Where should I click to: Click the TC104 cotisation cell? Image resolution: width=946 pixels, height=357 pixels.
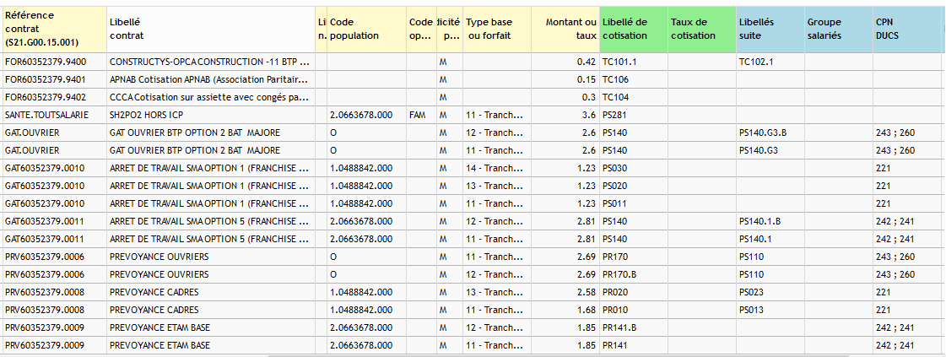[634, 97]
